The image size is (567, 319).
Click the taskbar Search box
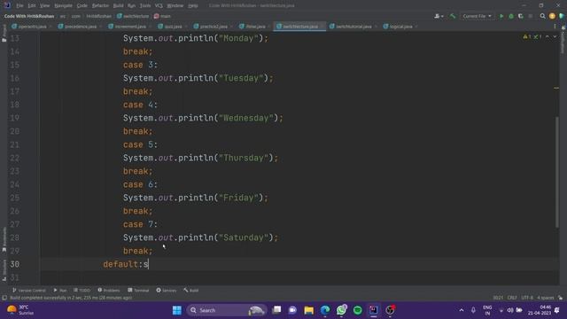click(x=226, y=310)
